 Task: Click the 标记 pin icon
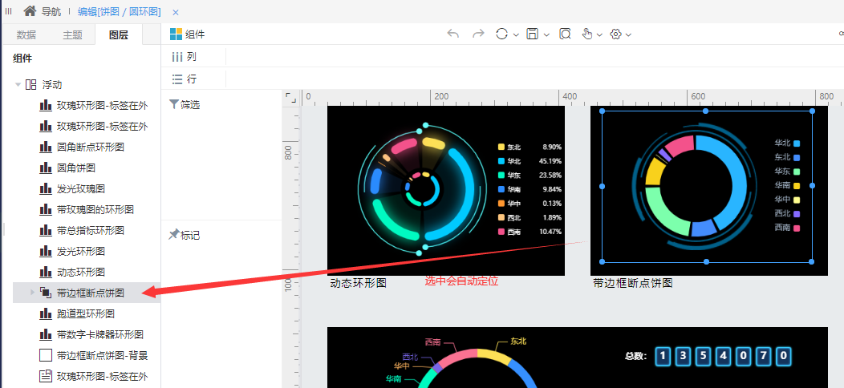point(173,235)
